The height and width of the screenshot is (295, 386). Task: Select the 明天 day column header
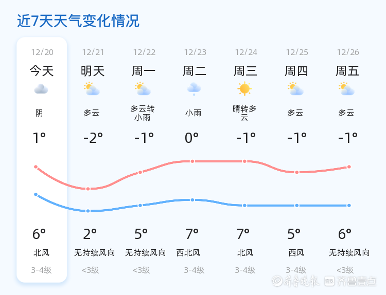[x=93, y=70]
